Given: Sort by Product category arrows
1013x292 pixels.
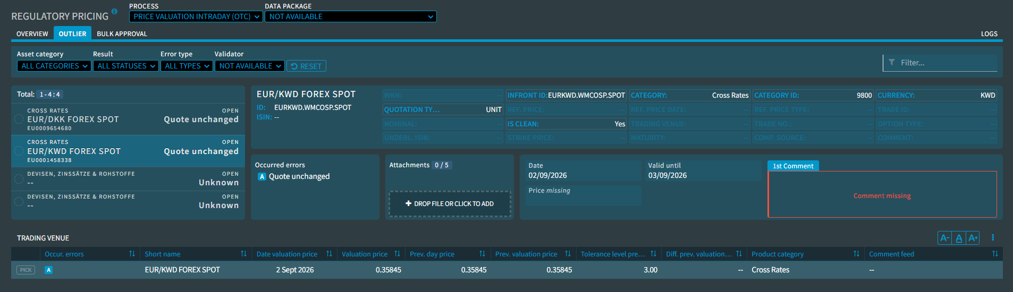Looking at the screenshot, I should (856, 254).
